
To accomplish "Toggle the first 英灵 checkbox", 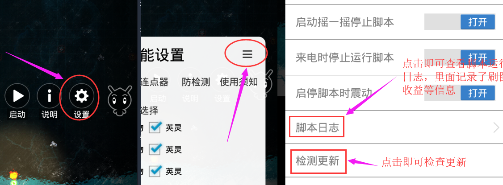I will tap(155, 127).
